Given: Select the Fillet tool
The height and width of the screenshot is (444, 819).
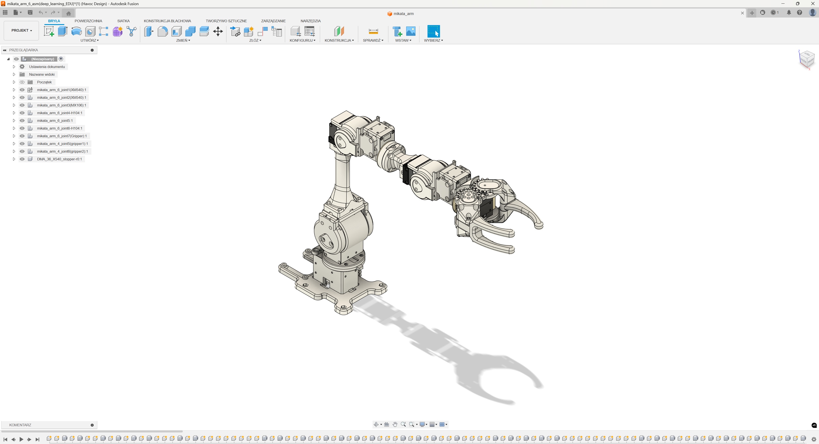Looking at the screenshot, I should (x=162, y=31).
